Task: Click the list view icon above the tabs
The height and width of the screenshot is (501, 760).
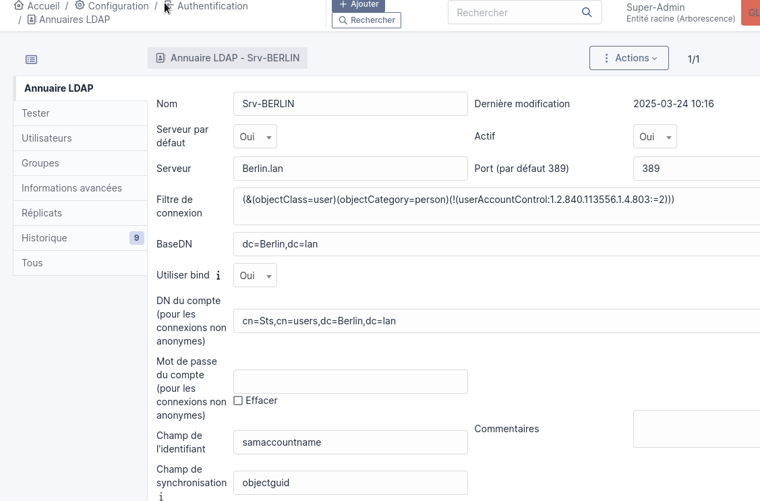Action: click(32, 59)
